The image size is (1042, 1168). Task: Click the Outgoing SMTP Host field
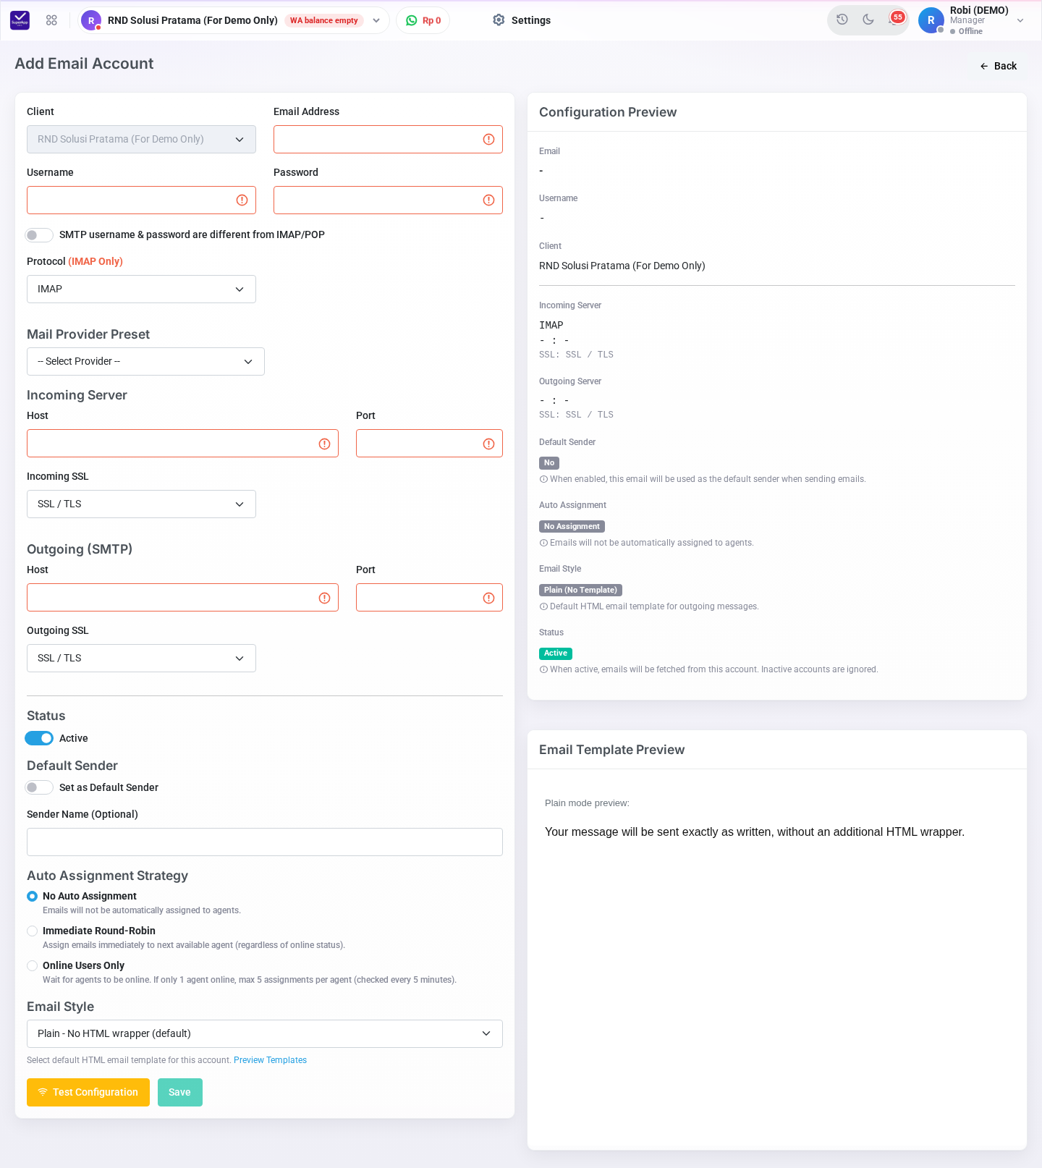pos(182,598)
